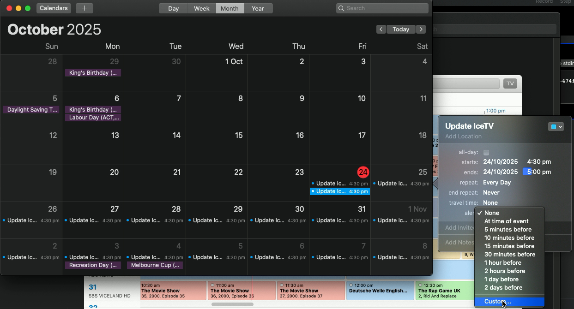Click the starts date 24/10/2025
574x309 pixels.
coord(501,162)
